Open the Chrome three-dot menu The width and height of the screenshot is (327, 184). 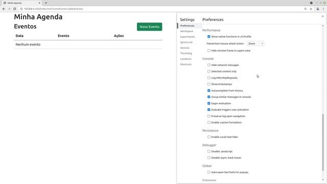pyautogui.click(x=323, y=9)
